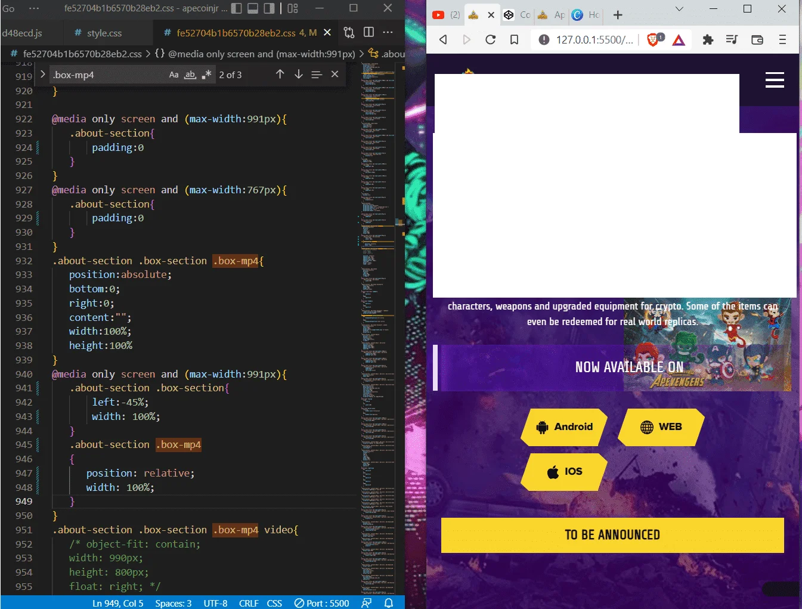Image resolution: width=802 pixels, height=609 pixels.
Task: Click the feedback icon in the status bar
Action: pyautogui.click(x=367, y=603)
